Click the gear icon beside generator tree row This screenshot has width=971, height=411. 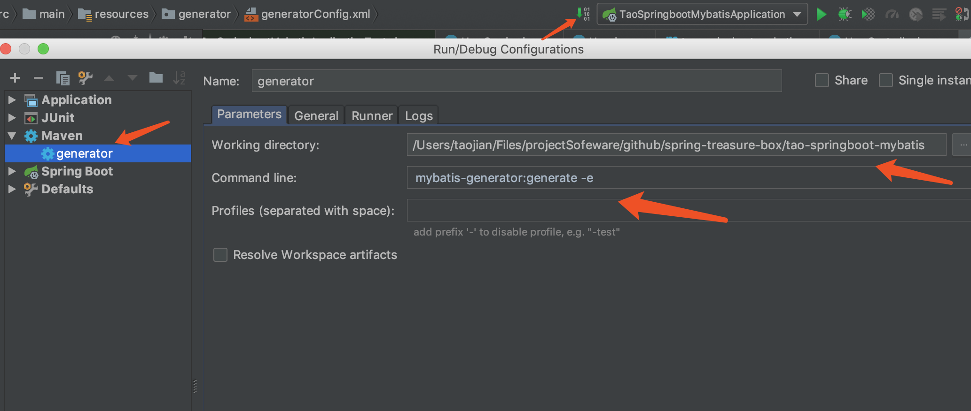pos(47,154)
